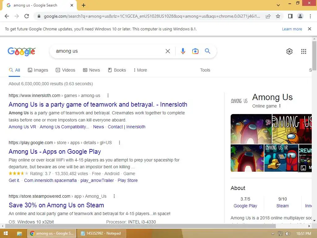Open Save 30% on Among Us on Steam
Screen dimensions: 317x238
pyautogui.click(x=56, y=205)
